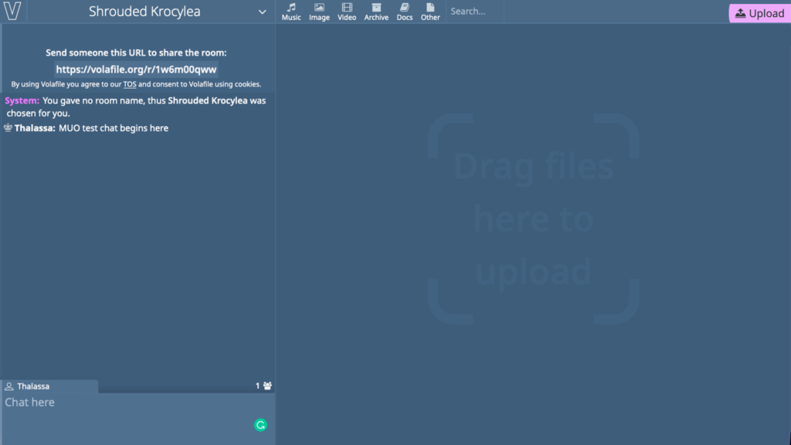Click 'Send someone this URL to share the room:'

pos(136,53)
